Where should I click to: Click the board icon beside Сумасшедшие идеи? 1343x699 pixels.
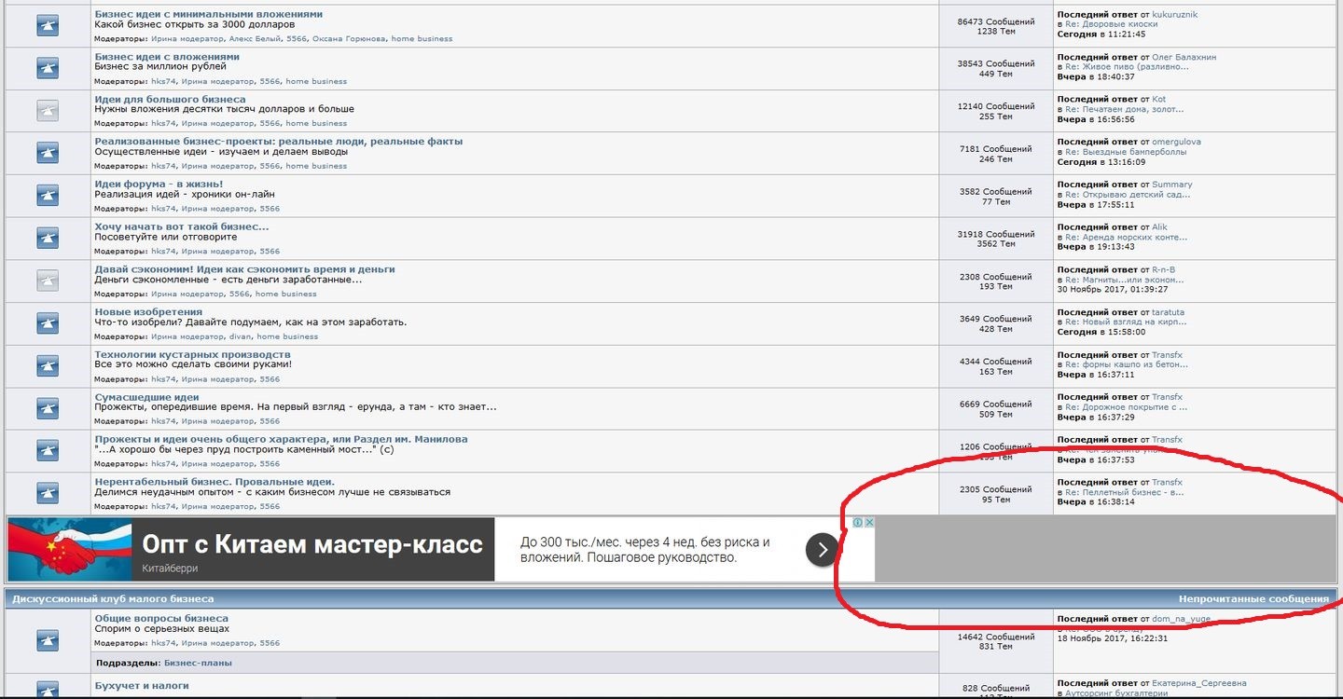pyautogui.click(x=48, y=408)
